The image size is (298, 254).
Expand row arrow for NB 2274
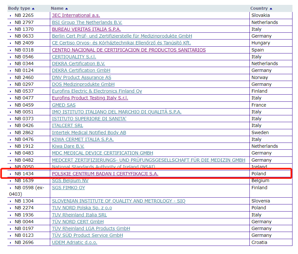pos(10,208)
